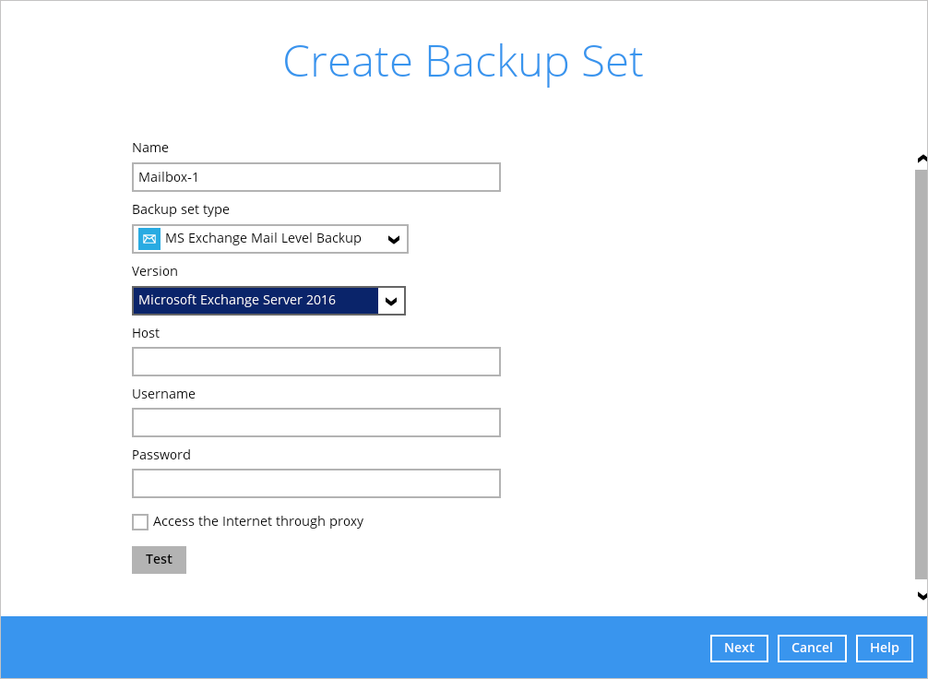This screenshot has height=679, width=928.
Task: Focus the Username input field
Action: [316, 423]
